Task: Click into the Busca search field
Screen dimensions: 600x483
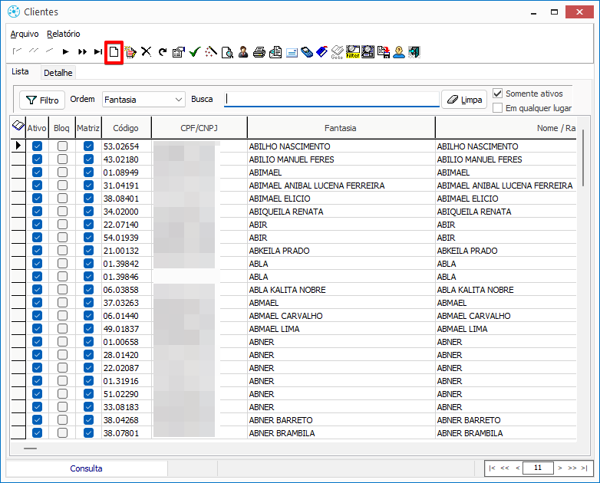Action: point(331,99)
